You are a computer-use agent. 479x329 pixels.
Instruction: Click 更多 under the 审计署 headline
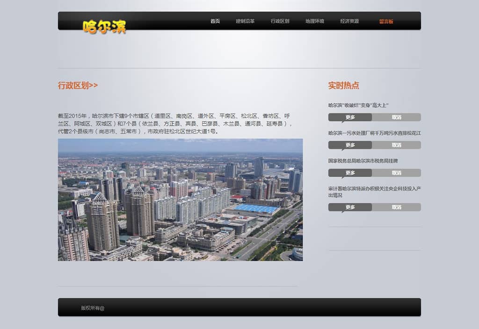350,207
